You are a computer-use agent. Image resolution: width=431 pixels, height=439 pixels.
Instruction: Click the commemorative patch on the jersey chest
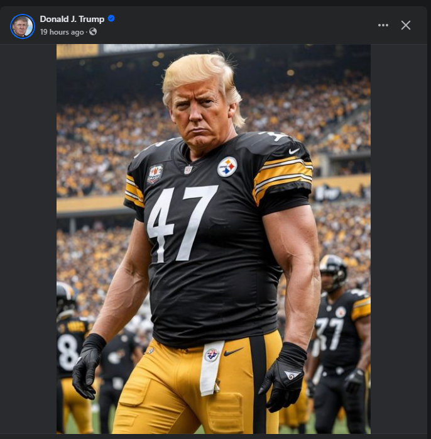155,174
